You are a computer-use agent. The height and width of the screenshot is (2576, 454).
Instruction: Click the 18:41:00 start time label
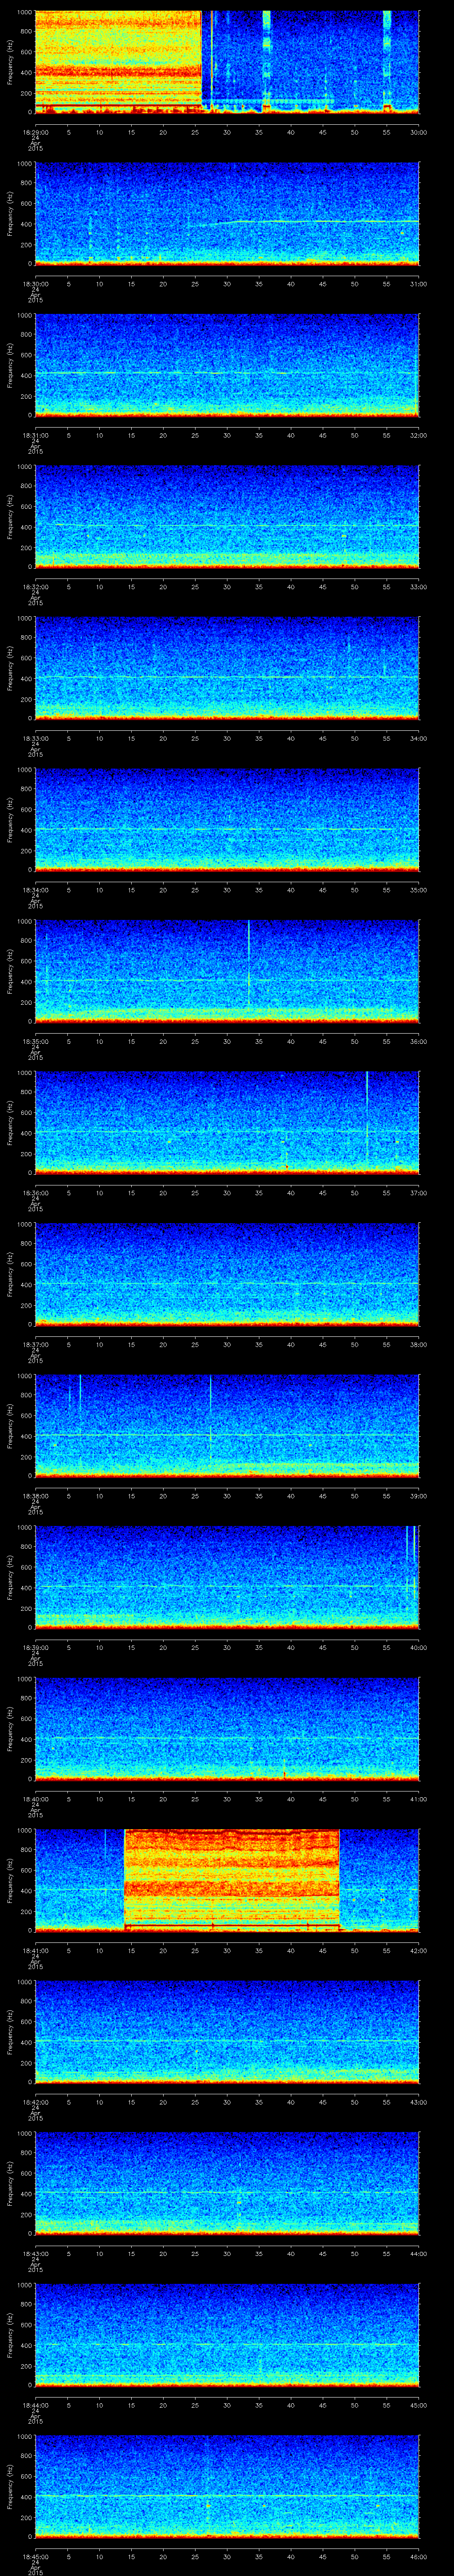point(35,1950)
